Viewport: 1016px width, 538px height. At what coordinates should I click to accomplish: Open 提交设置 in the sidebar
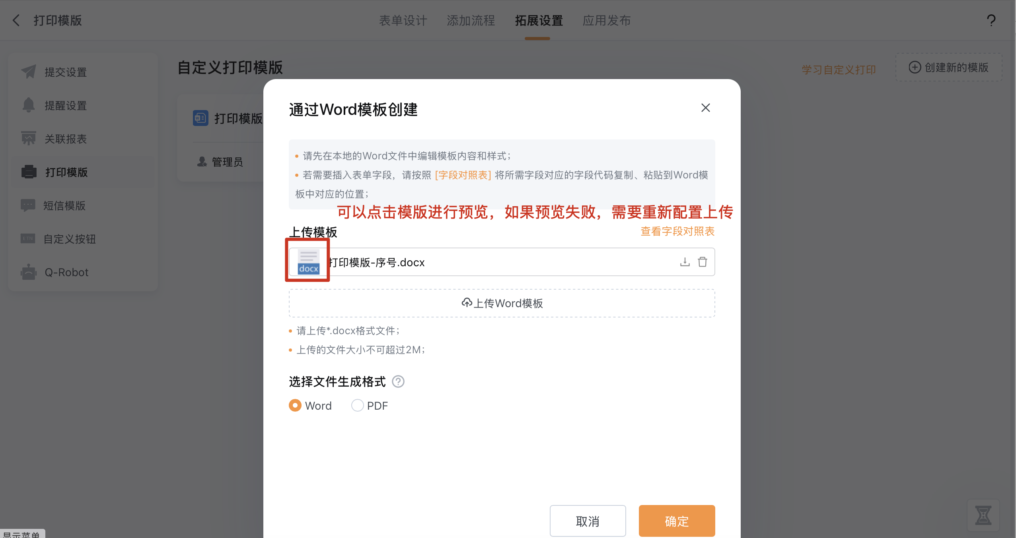coord(83,72)
